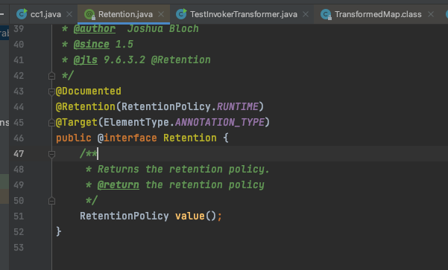Collapse Javadoc fold marker at line 47
Screen dimensions: 448x270
point(51,154)
